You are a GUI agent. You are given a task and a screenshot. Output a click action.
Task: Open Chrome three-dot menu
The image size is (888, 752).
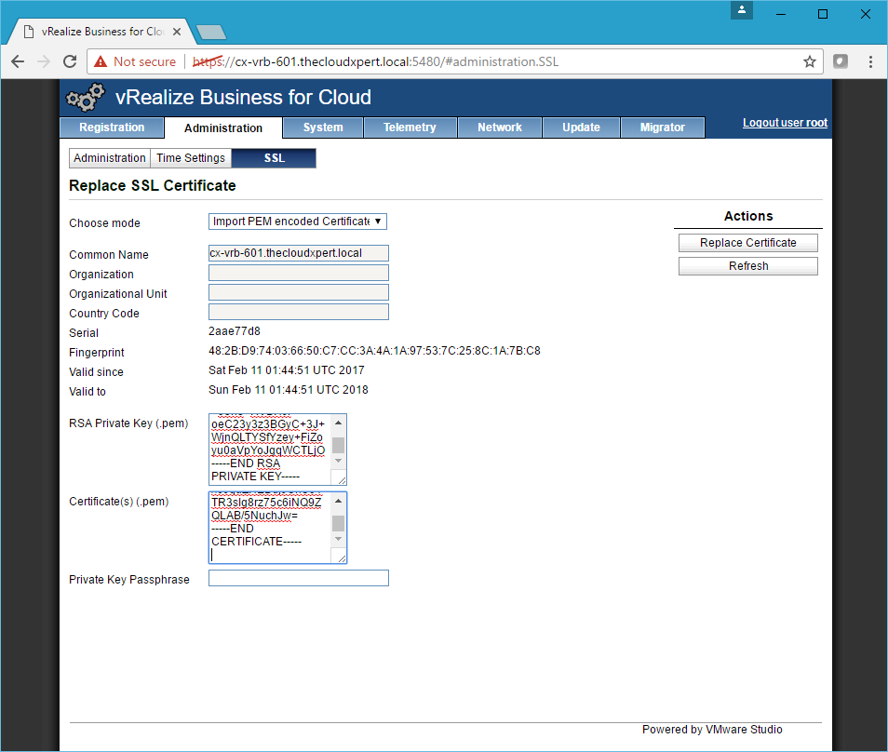[870, 61]
